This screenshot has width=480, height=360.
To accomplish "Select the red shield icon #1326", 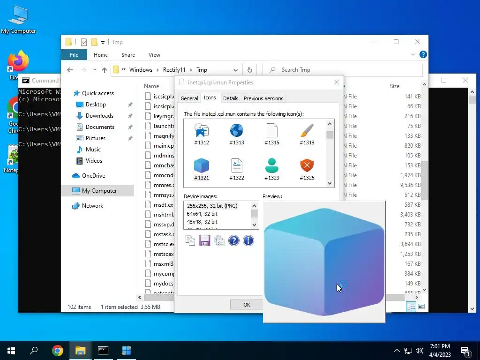I will (x=307, y=169).
